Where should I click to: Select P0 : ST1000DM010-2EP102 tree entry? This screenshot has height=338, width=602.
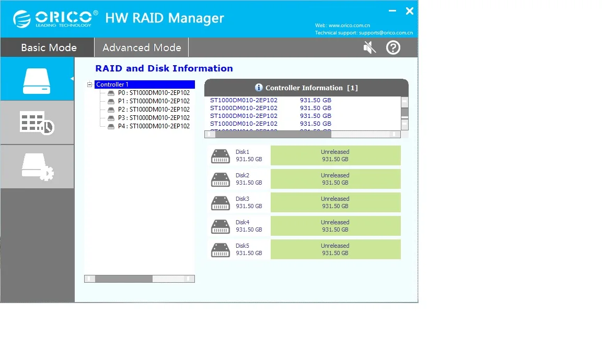154,93
